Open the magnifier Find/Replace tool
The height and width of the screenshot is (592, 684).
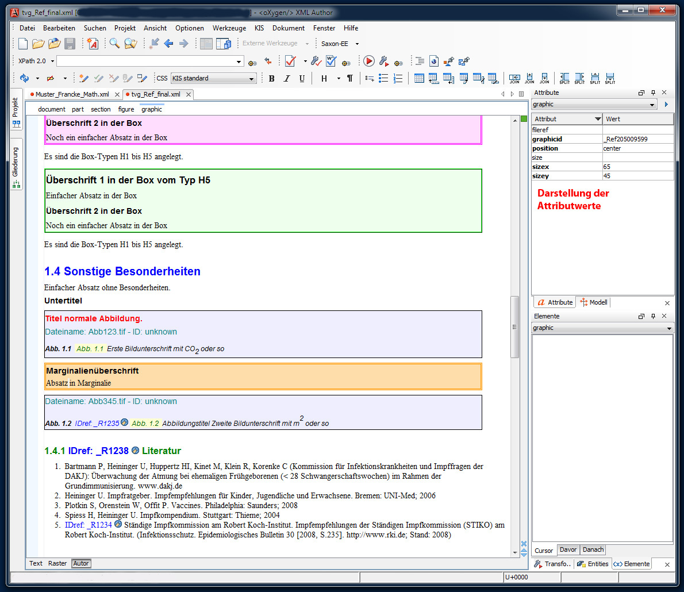click(114, 44)
